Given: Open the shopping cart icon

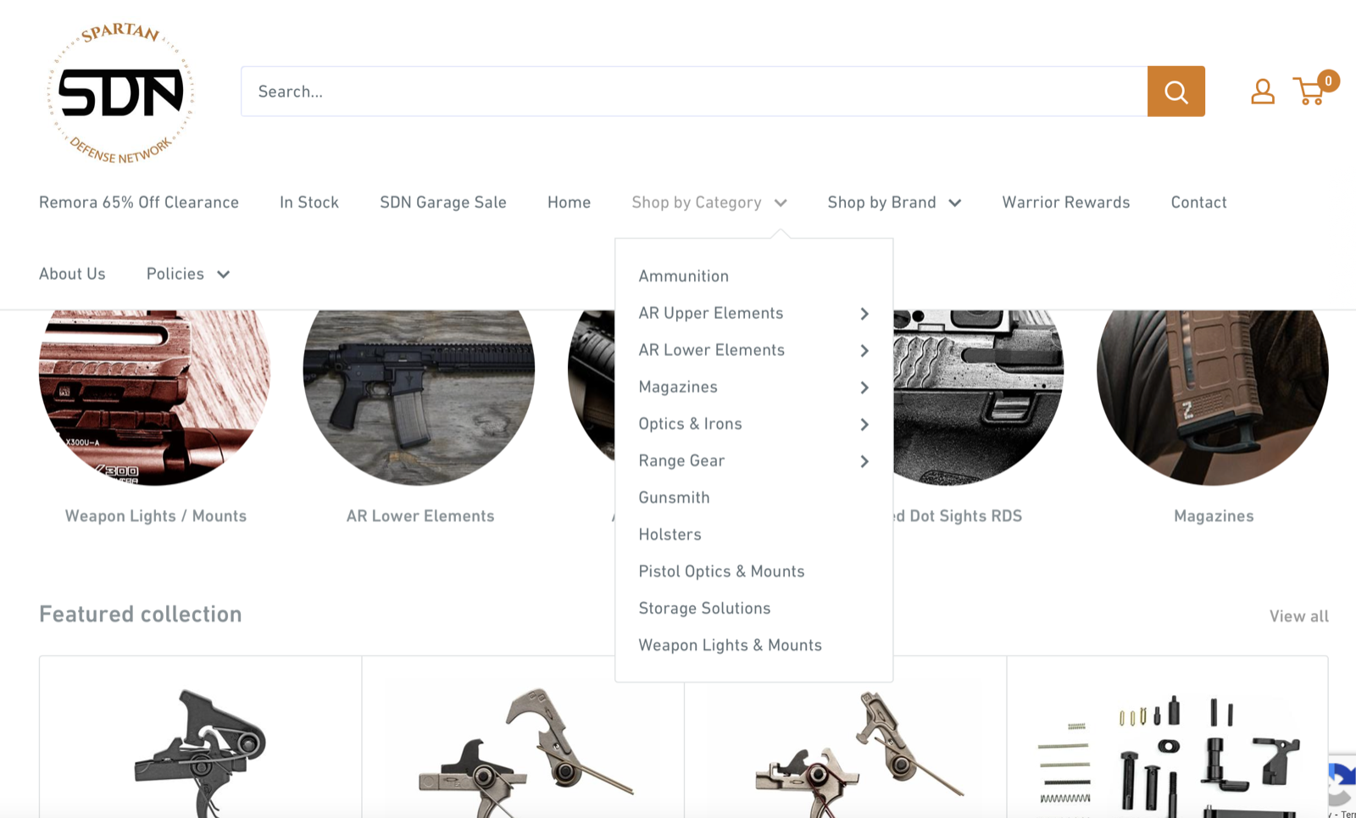Looking at the screenshot, I should click(1314, 88).
